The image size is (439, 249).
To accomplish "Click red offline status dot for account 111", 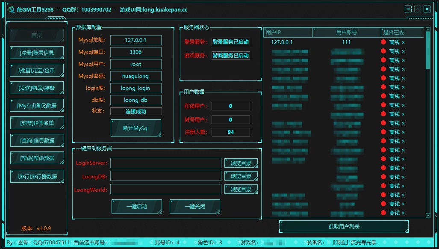I will pyautogui.click(x=383, y=42).
